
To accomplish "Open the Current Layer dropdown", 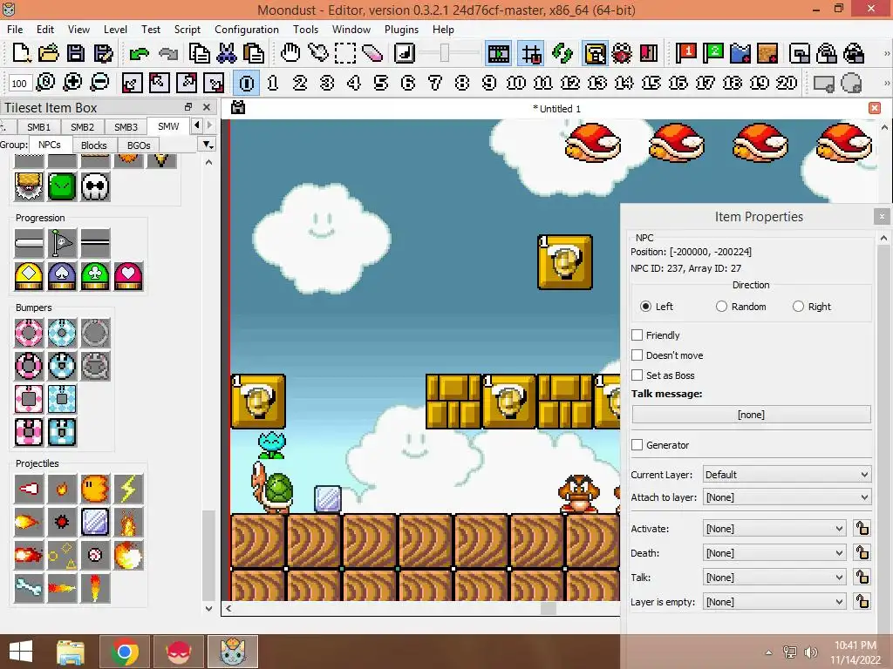I will click(x=787, y=475).
